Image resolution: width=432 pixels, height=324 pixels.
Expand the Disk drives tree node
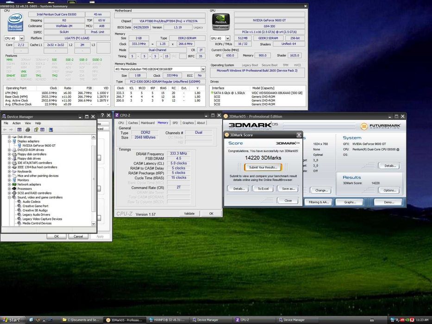point(9,137)
